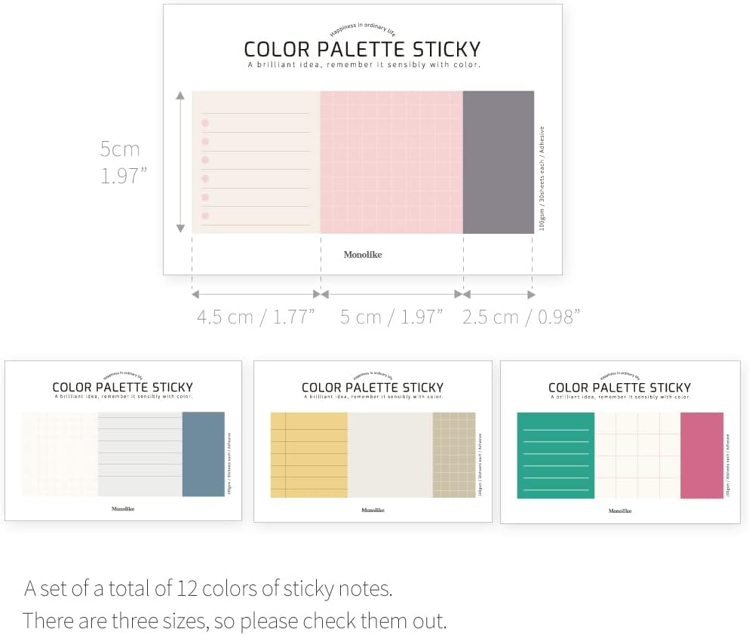Click the "4.5 cm / 1.77"" width label
The width and height of the screenshot is (749, 635).
pyautogui.click(x=256, y=317)
